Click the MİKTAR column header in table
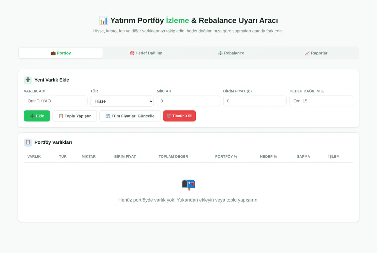Image resolution: width=377 pixels, height=253 pixels. [89, 156]
